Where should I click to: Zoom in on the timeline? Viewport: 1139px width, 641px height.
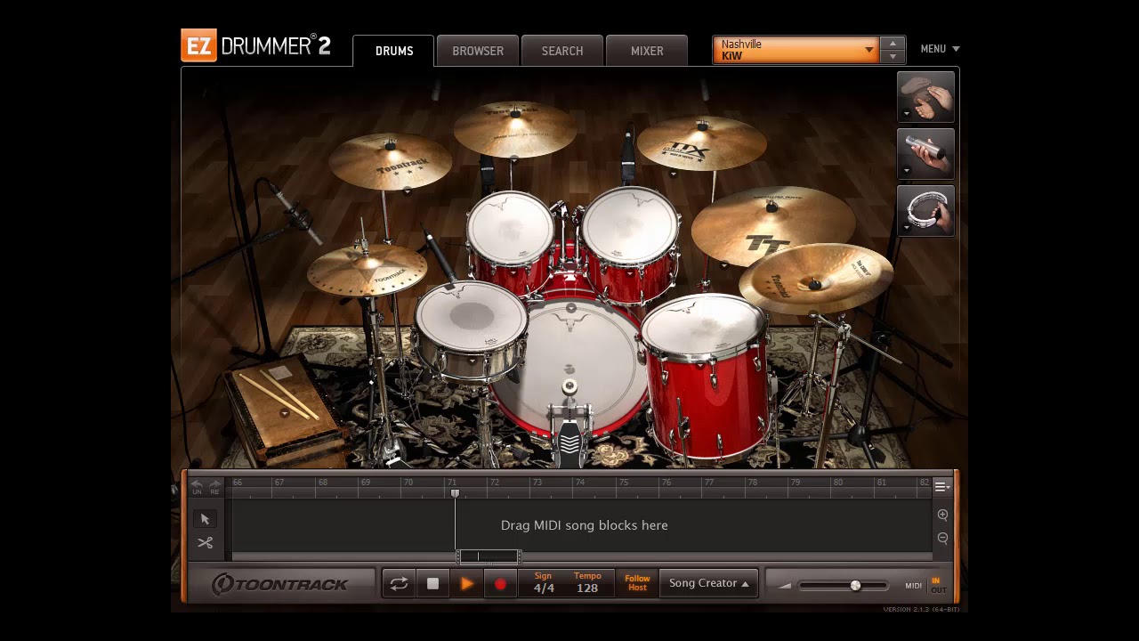coord(942,515)
